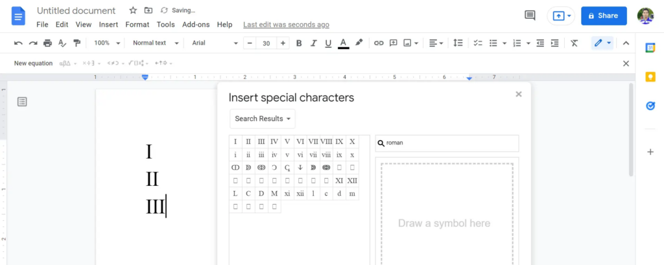
Task: Open the text alignment dropdown
Action: pos(436,43)
